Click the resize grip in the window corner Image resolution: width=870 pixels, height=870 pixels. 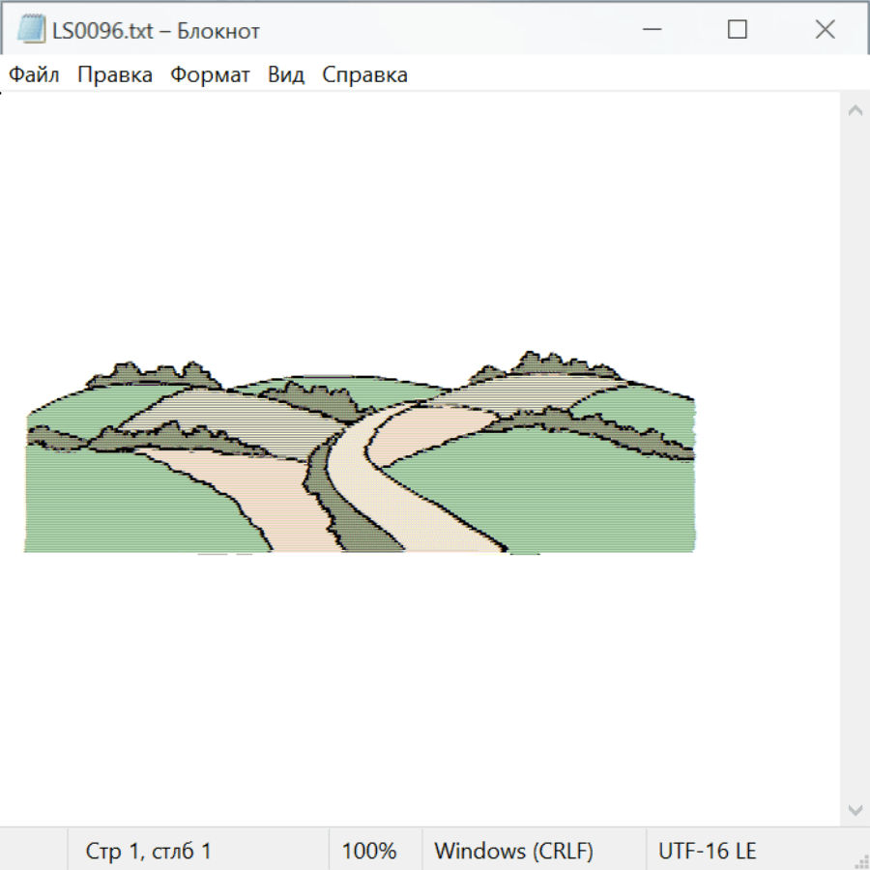click(861, 861)
